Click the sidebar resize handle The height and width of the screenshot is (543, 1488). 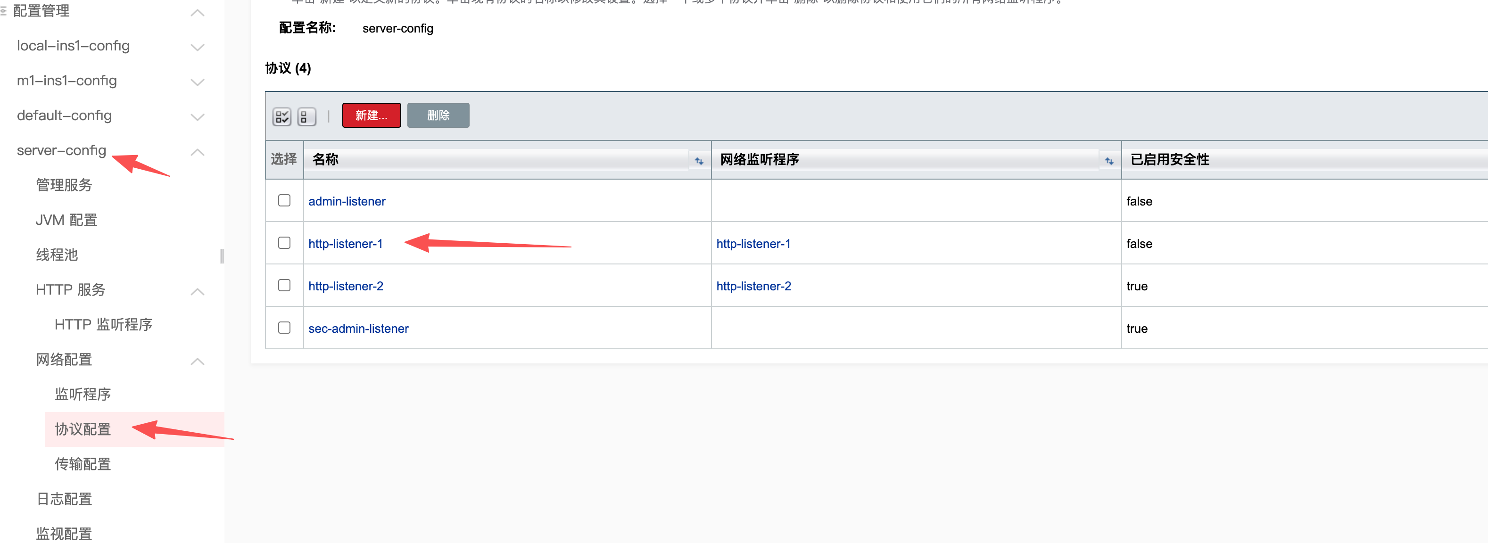[x=222, y=256]
